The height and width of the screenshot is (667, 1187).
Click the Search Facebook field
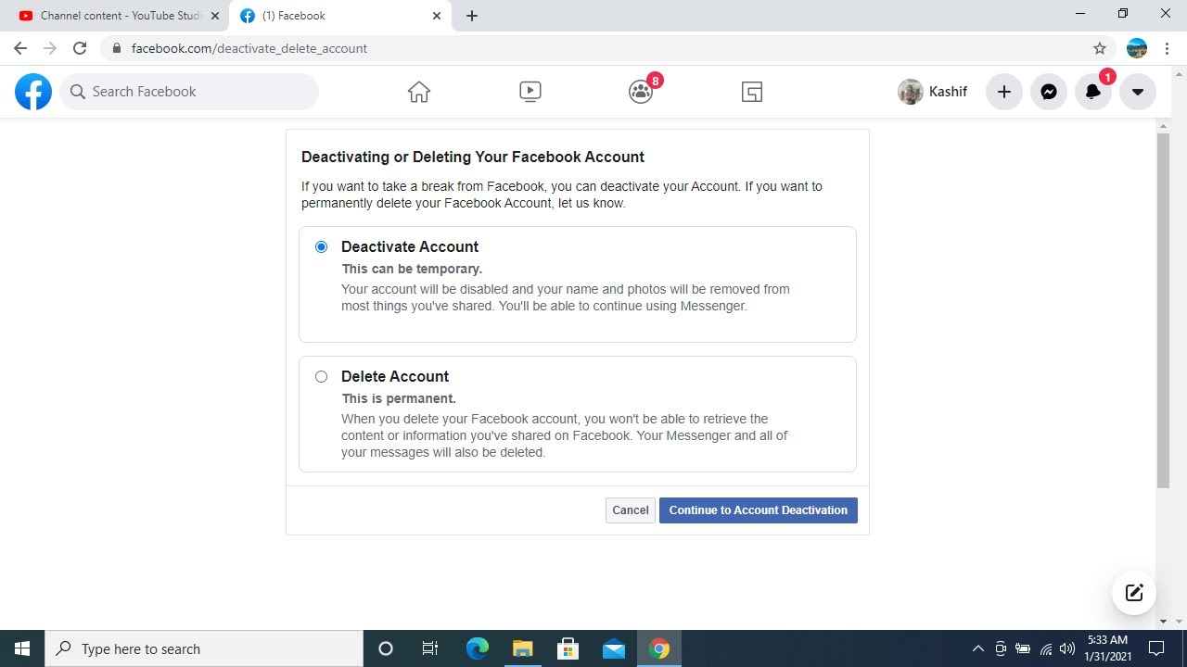coord(189,92)
